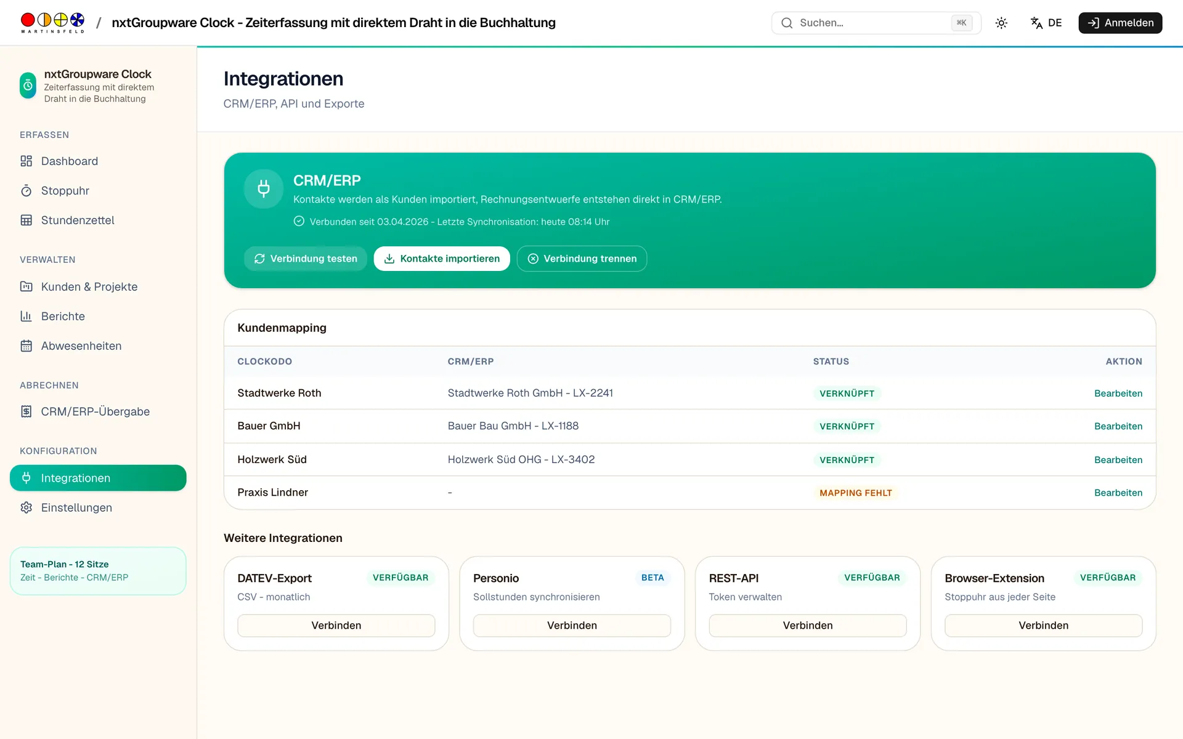Connect the REST-API integration
This screenshot has width=1183, height=739.
(x=807, y=625)
